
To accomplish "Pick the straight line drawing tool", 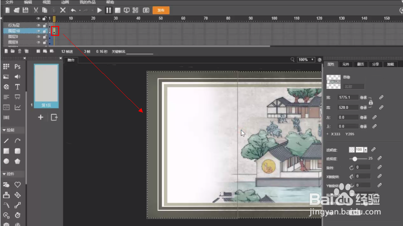I will (x=6, y=140).
